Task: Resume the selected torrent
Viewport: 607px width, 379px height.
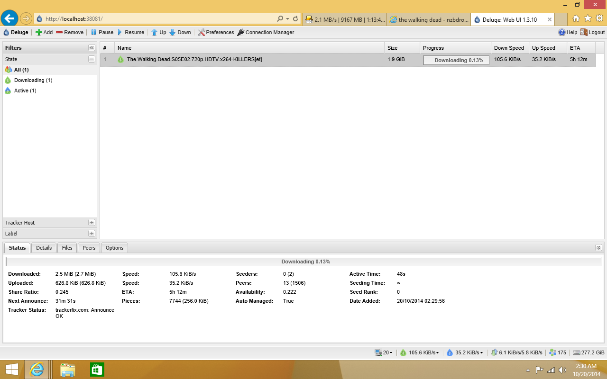Action: (x=130, y=32)
